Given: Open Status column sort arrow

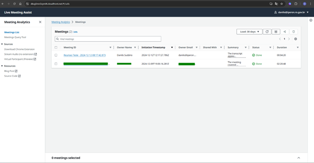Looking at the screenshot, I should coord(270,48).
